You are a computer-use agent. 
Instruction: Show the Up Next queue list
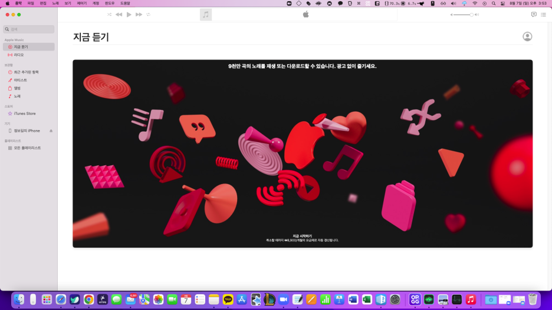point(543,14)
